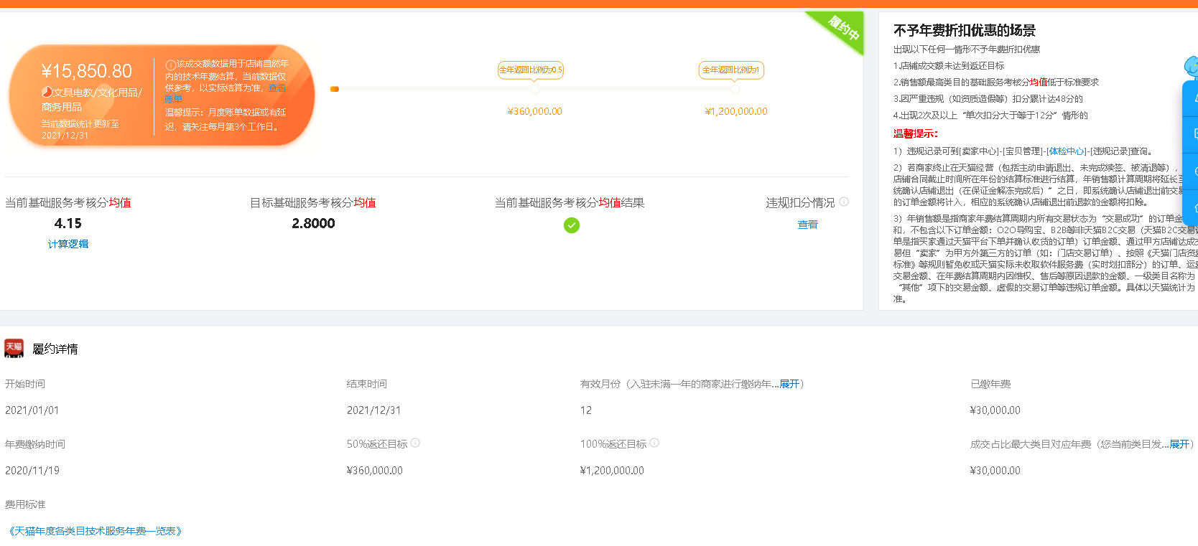Click rule 1.店铺成交额未达到返还目标
The image size is (1198, 546).
pos(949,65)
